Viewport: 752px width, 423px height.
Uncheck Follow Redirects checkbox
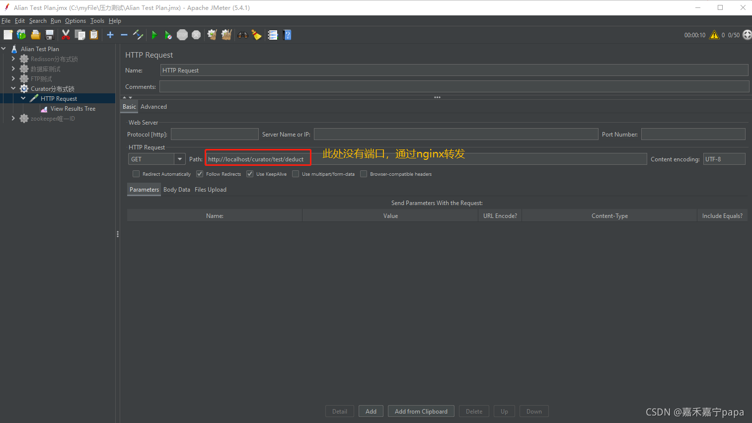coord(200,174)
